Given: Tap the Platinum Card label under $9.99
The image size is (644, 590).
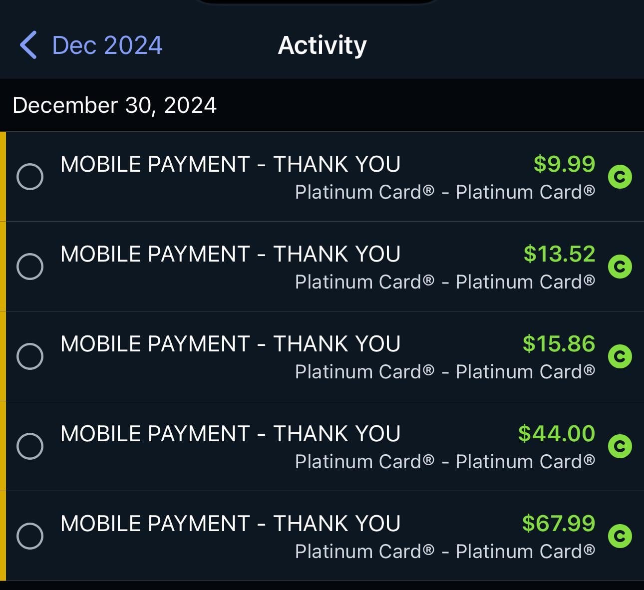Looking at the screenshot, I should point(446,192).
